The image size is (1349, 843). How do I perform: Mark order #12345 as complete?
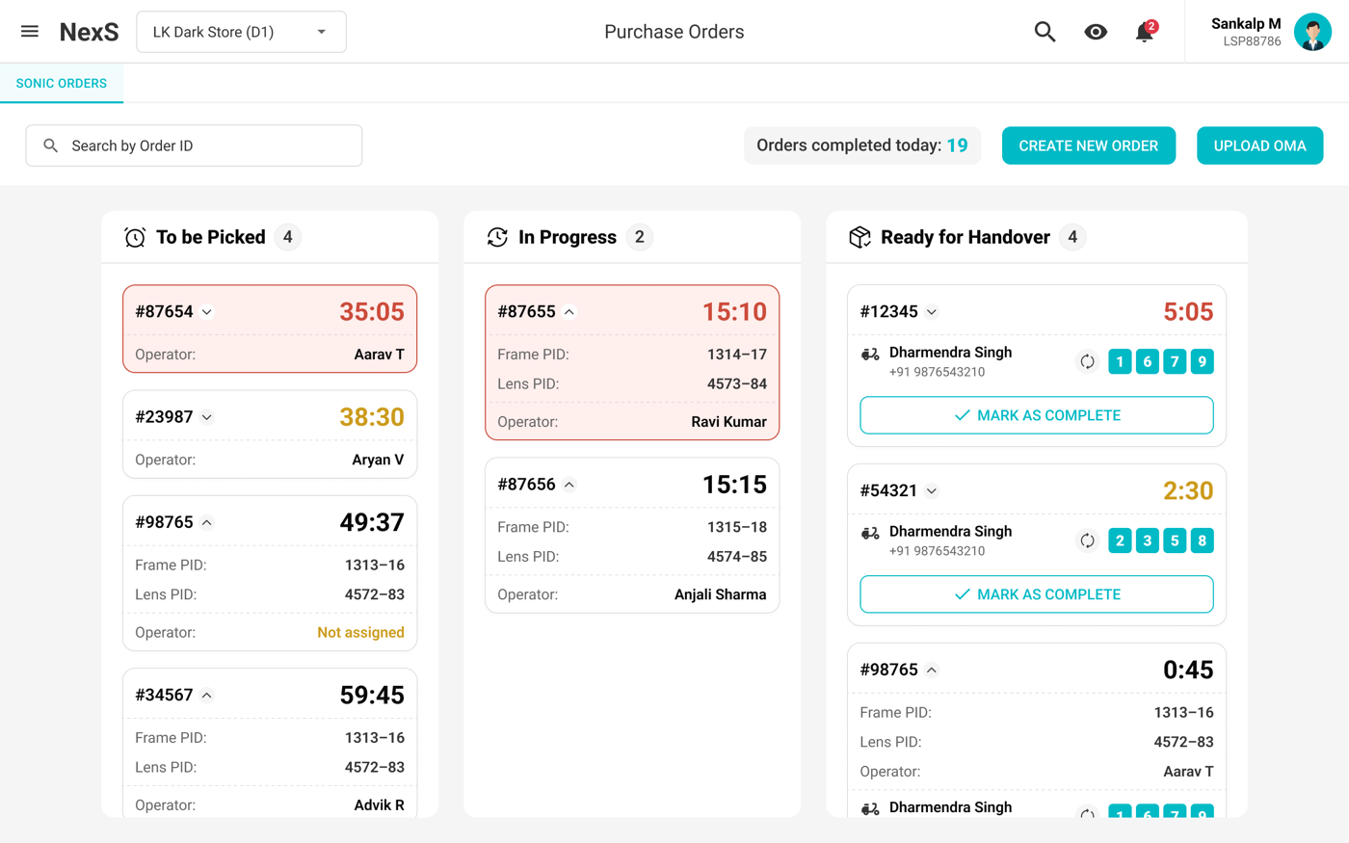pyautogui.click(x=1037, y=415)
